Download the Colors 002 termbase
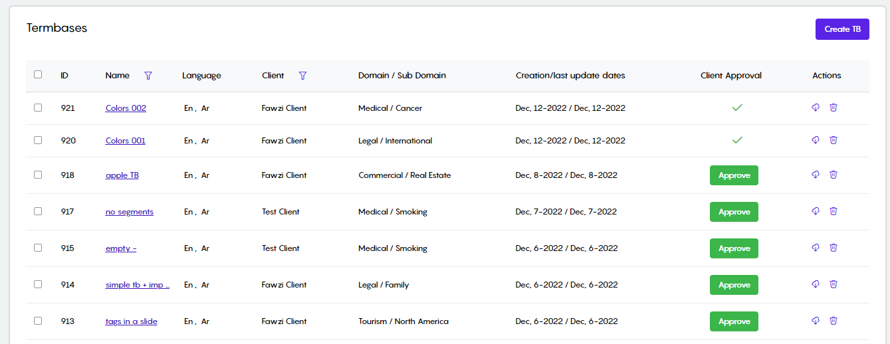890x344 pixels. tap(816, 108)
